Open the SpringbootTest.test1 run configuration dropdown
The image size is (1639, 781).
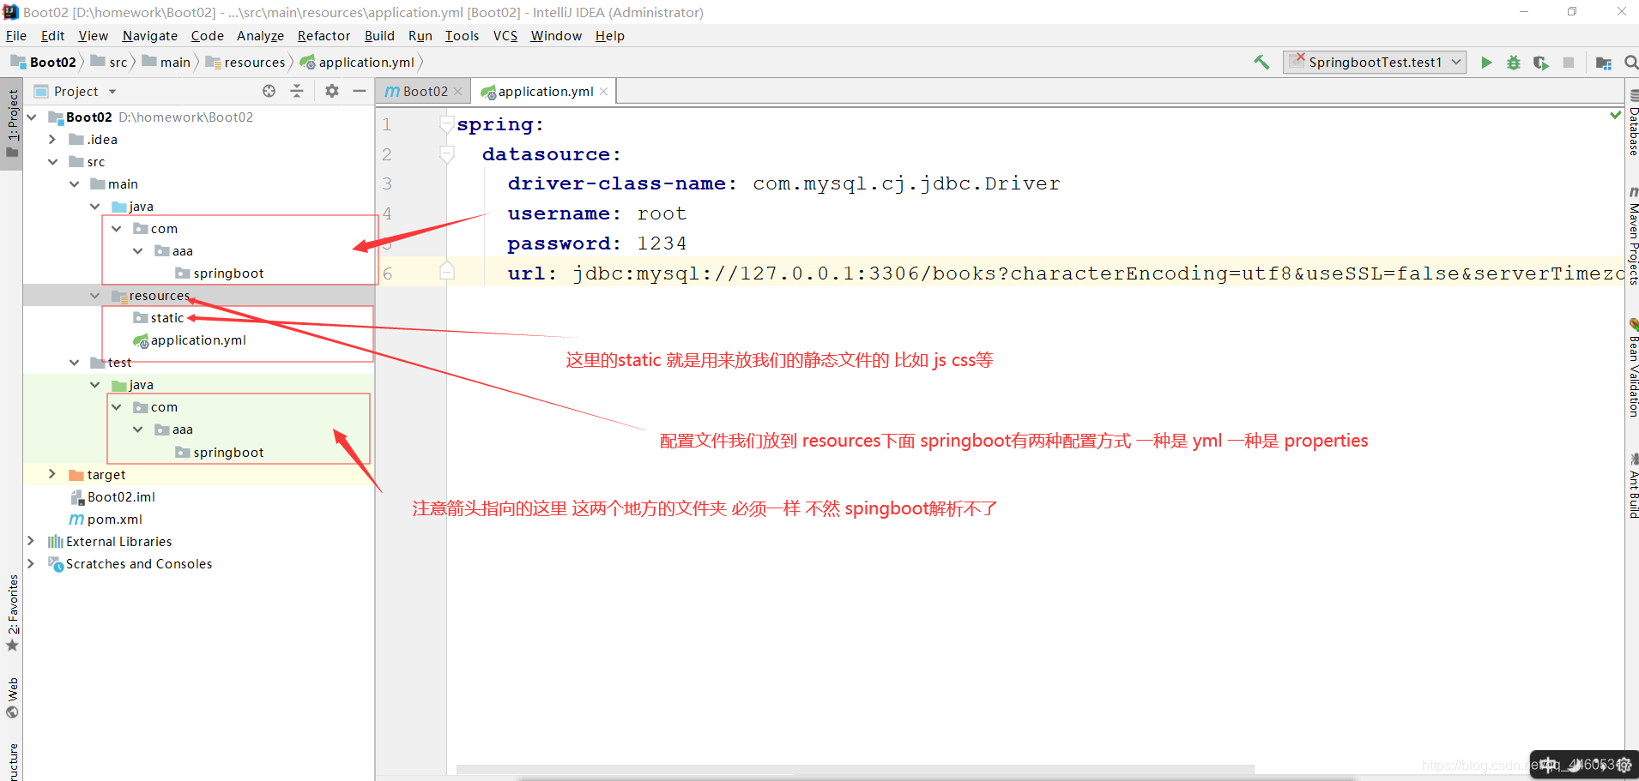pyautogui.click(x=1374, y=62)
